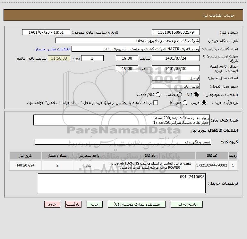Click the delivery city field پارس آباد
This screenshot has height=239, width=247.
pos(176,86)
